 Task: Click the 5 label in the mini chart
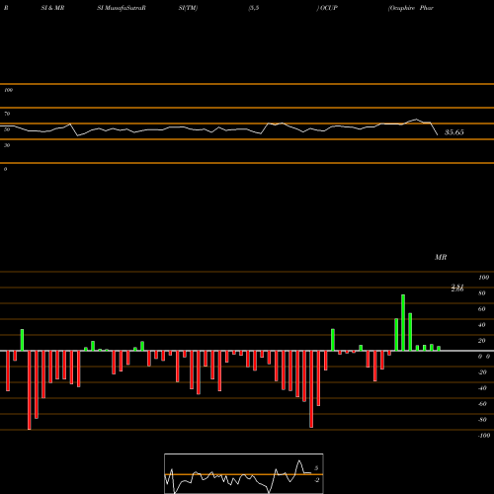coord(316,468)
